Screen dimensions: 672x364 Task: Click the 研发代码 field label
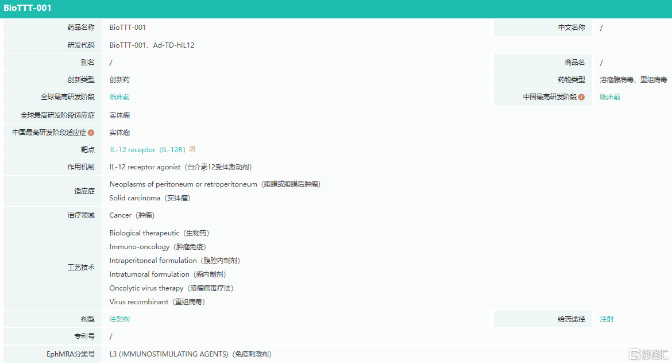point(81,45)
